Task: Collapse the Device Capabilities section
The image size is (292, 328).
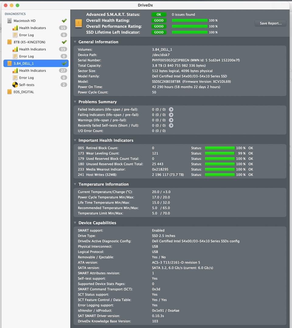Action: pos(75,223)
